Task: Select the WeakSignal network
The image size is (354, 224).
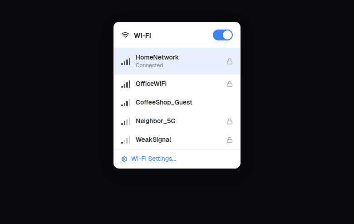Action: point(177,139)
